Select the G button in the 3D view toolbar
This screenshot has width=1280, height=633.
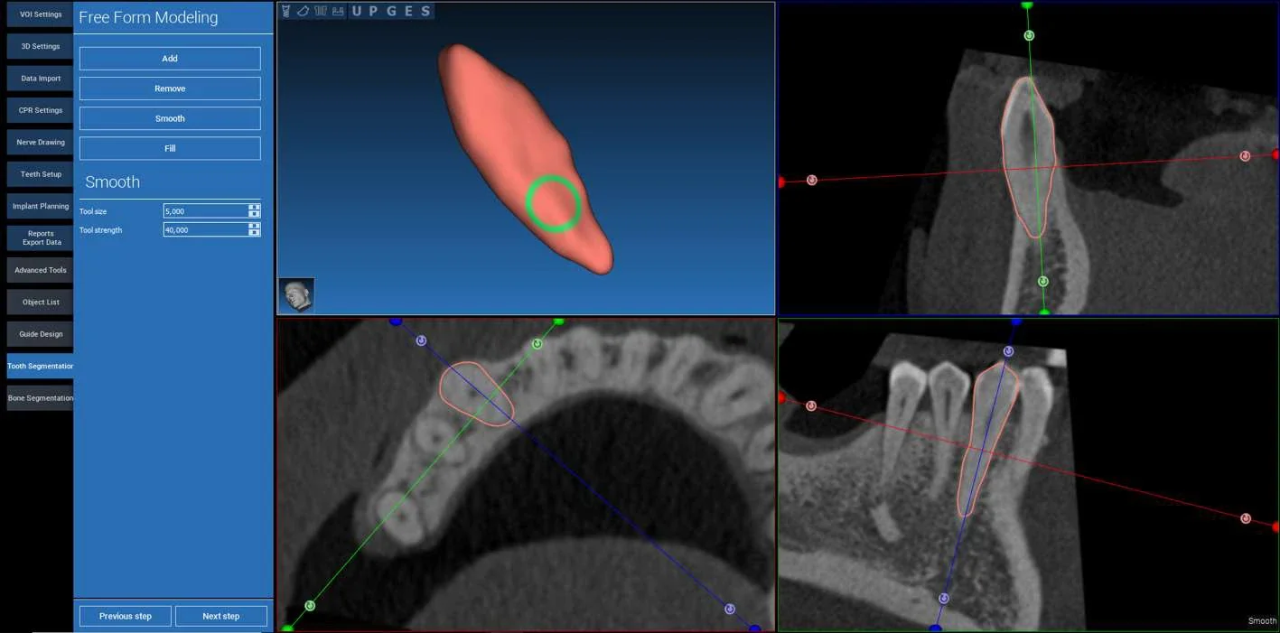pos(391,11)
